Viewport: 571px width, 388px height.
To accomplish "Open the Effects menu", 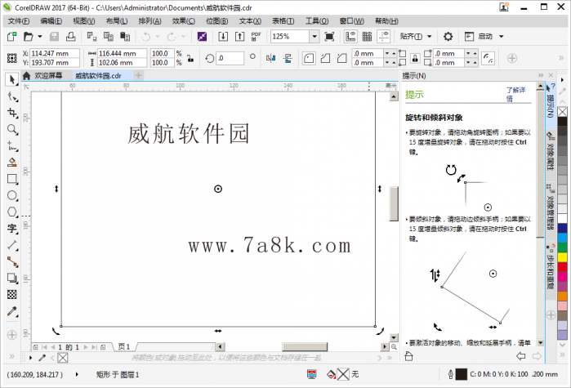I will (184, 21).
